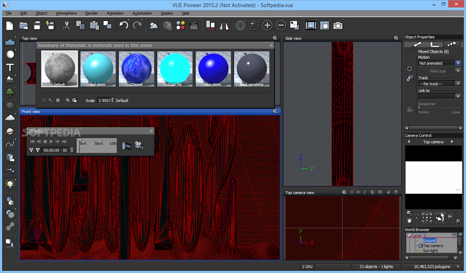The image size is (466, 273).
Task: Click the Scale value stepper arrows
Action: pyautogui.click(x=112, y=101)
